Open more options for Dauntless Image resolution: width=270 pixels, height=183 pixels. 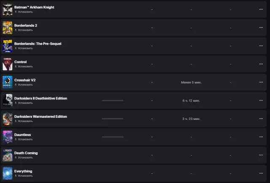click(x=261, y=137)
